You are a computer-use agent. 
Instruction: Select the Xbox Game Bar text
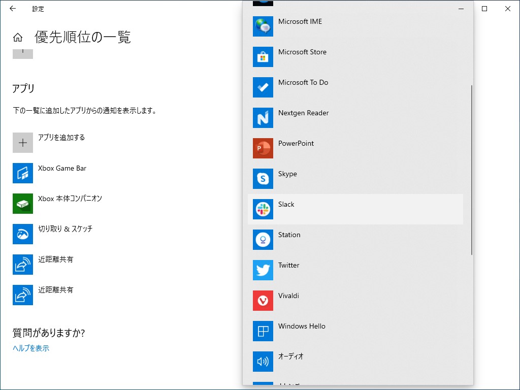[62, 168]
